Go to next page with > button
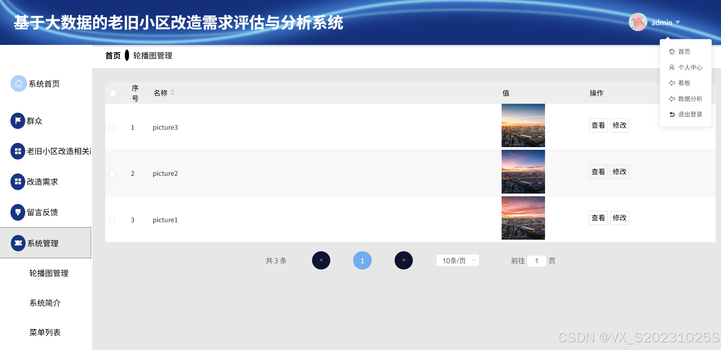The image size is (721, 350). pos(404,261)
